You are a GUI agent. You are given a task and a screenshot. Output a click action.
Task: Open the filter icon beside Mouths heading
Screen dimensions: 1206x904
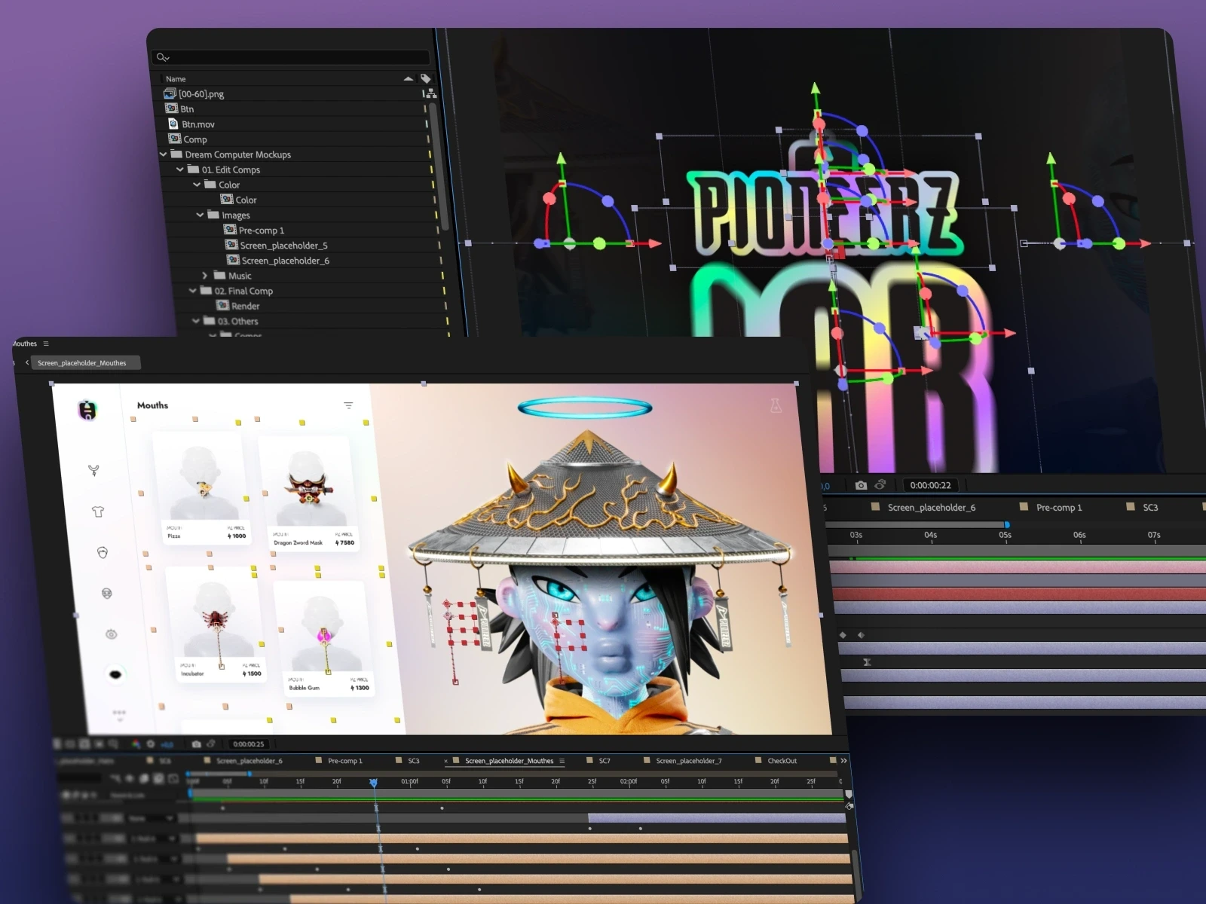click(x=348, y=405)
